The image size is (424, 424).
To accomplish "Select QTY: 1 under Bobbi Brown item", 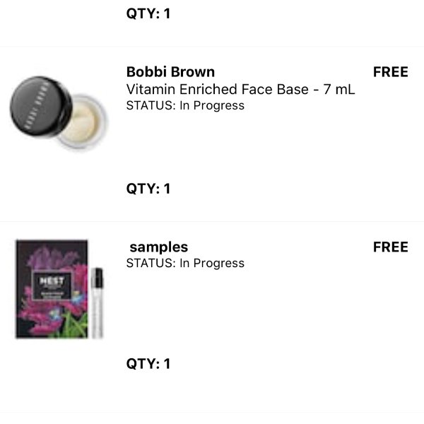I will [x=148, y=189].
